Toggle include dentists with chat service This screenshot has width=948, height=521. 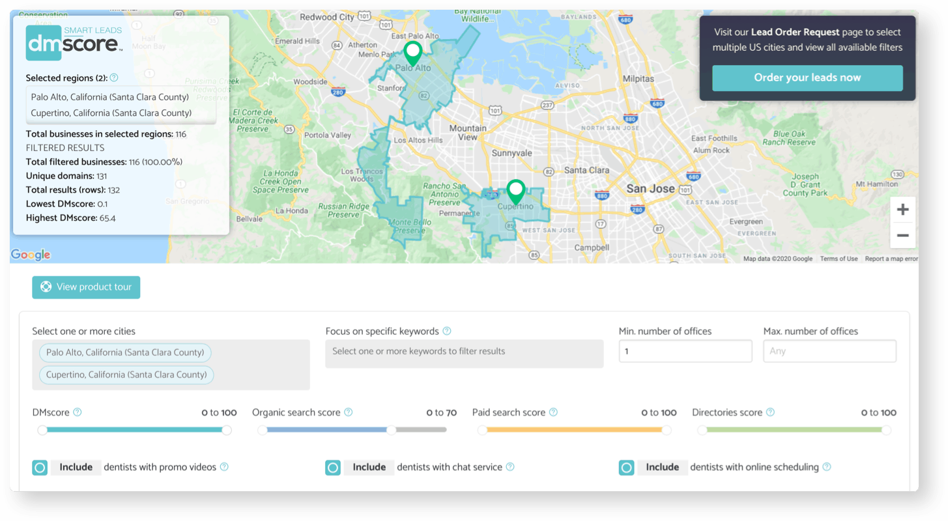point(333,468)
